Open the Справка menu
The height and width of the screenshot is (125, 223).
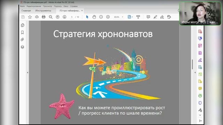(x=74, y=6)
